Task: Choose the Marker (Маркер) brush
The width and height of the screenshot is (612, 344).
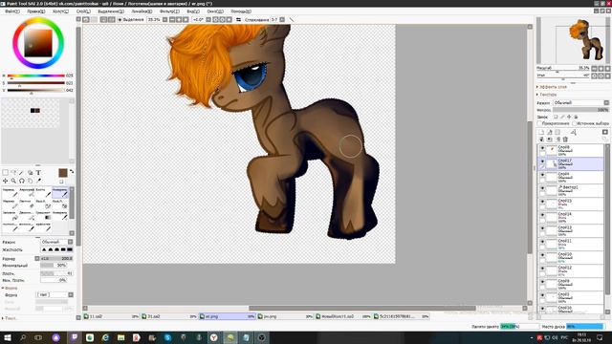Action: tap(10, 204)
